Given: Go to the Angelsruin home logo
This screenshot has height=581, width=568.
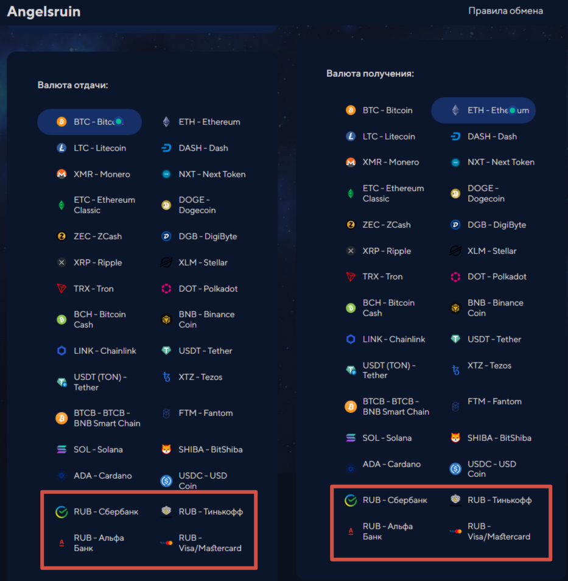Looking at the screenshot, I should coord(44,12).
